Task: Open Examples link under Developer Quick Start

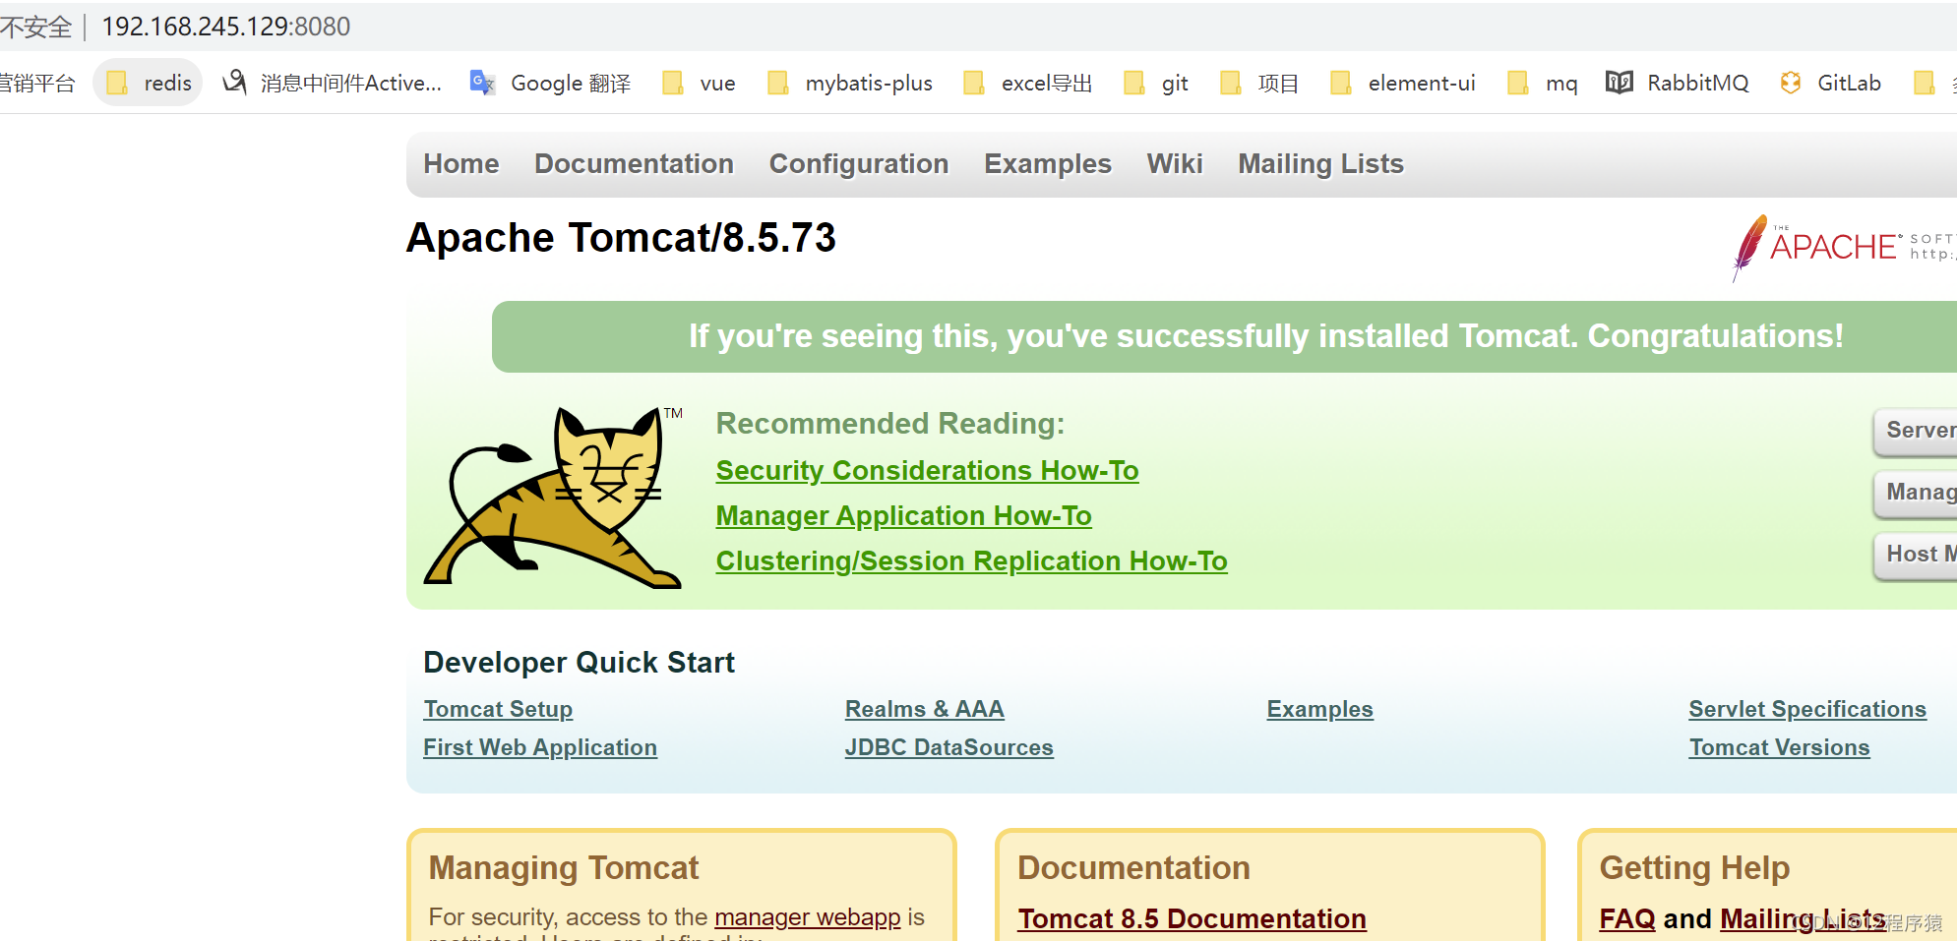Action: click(x=1319, y=709)
